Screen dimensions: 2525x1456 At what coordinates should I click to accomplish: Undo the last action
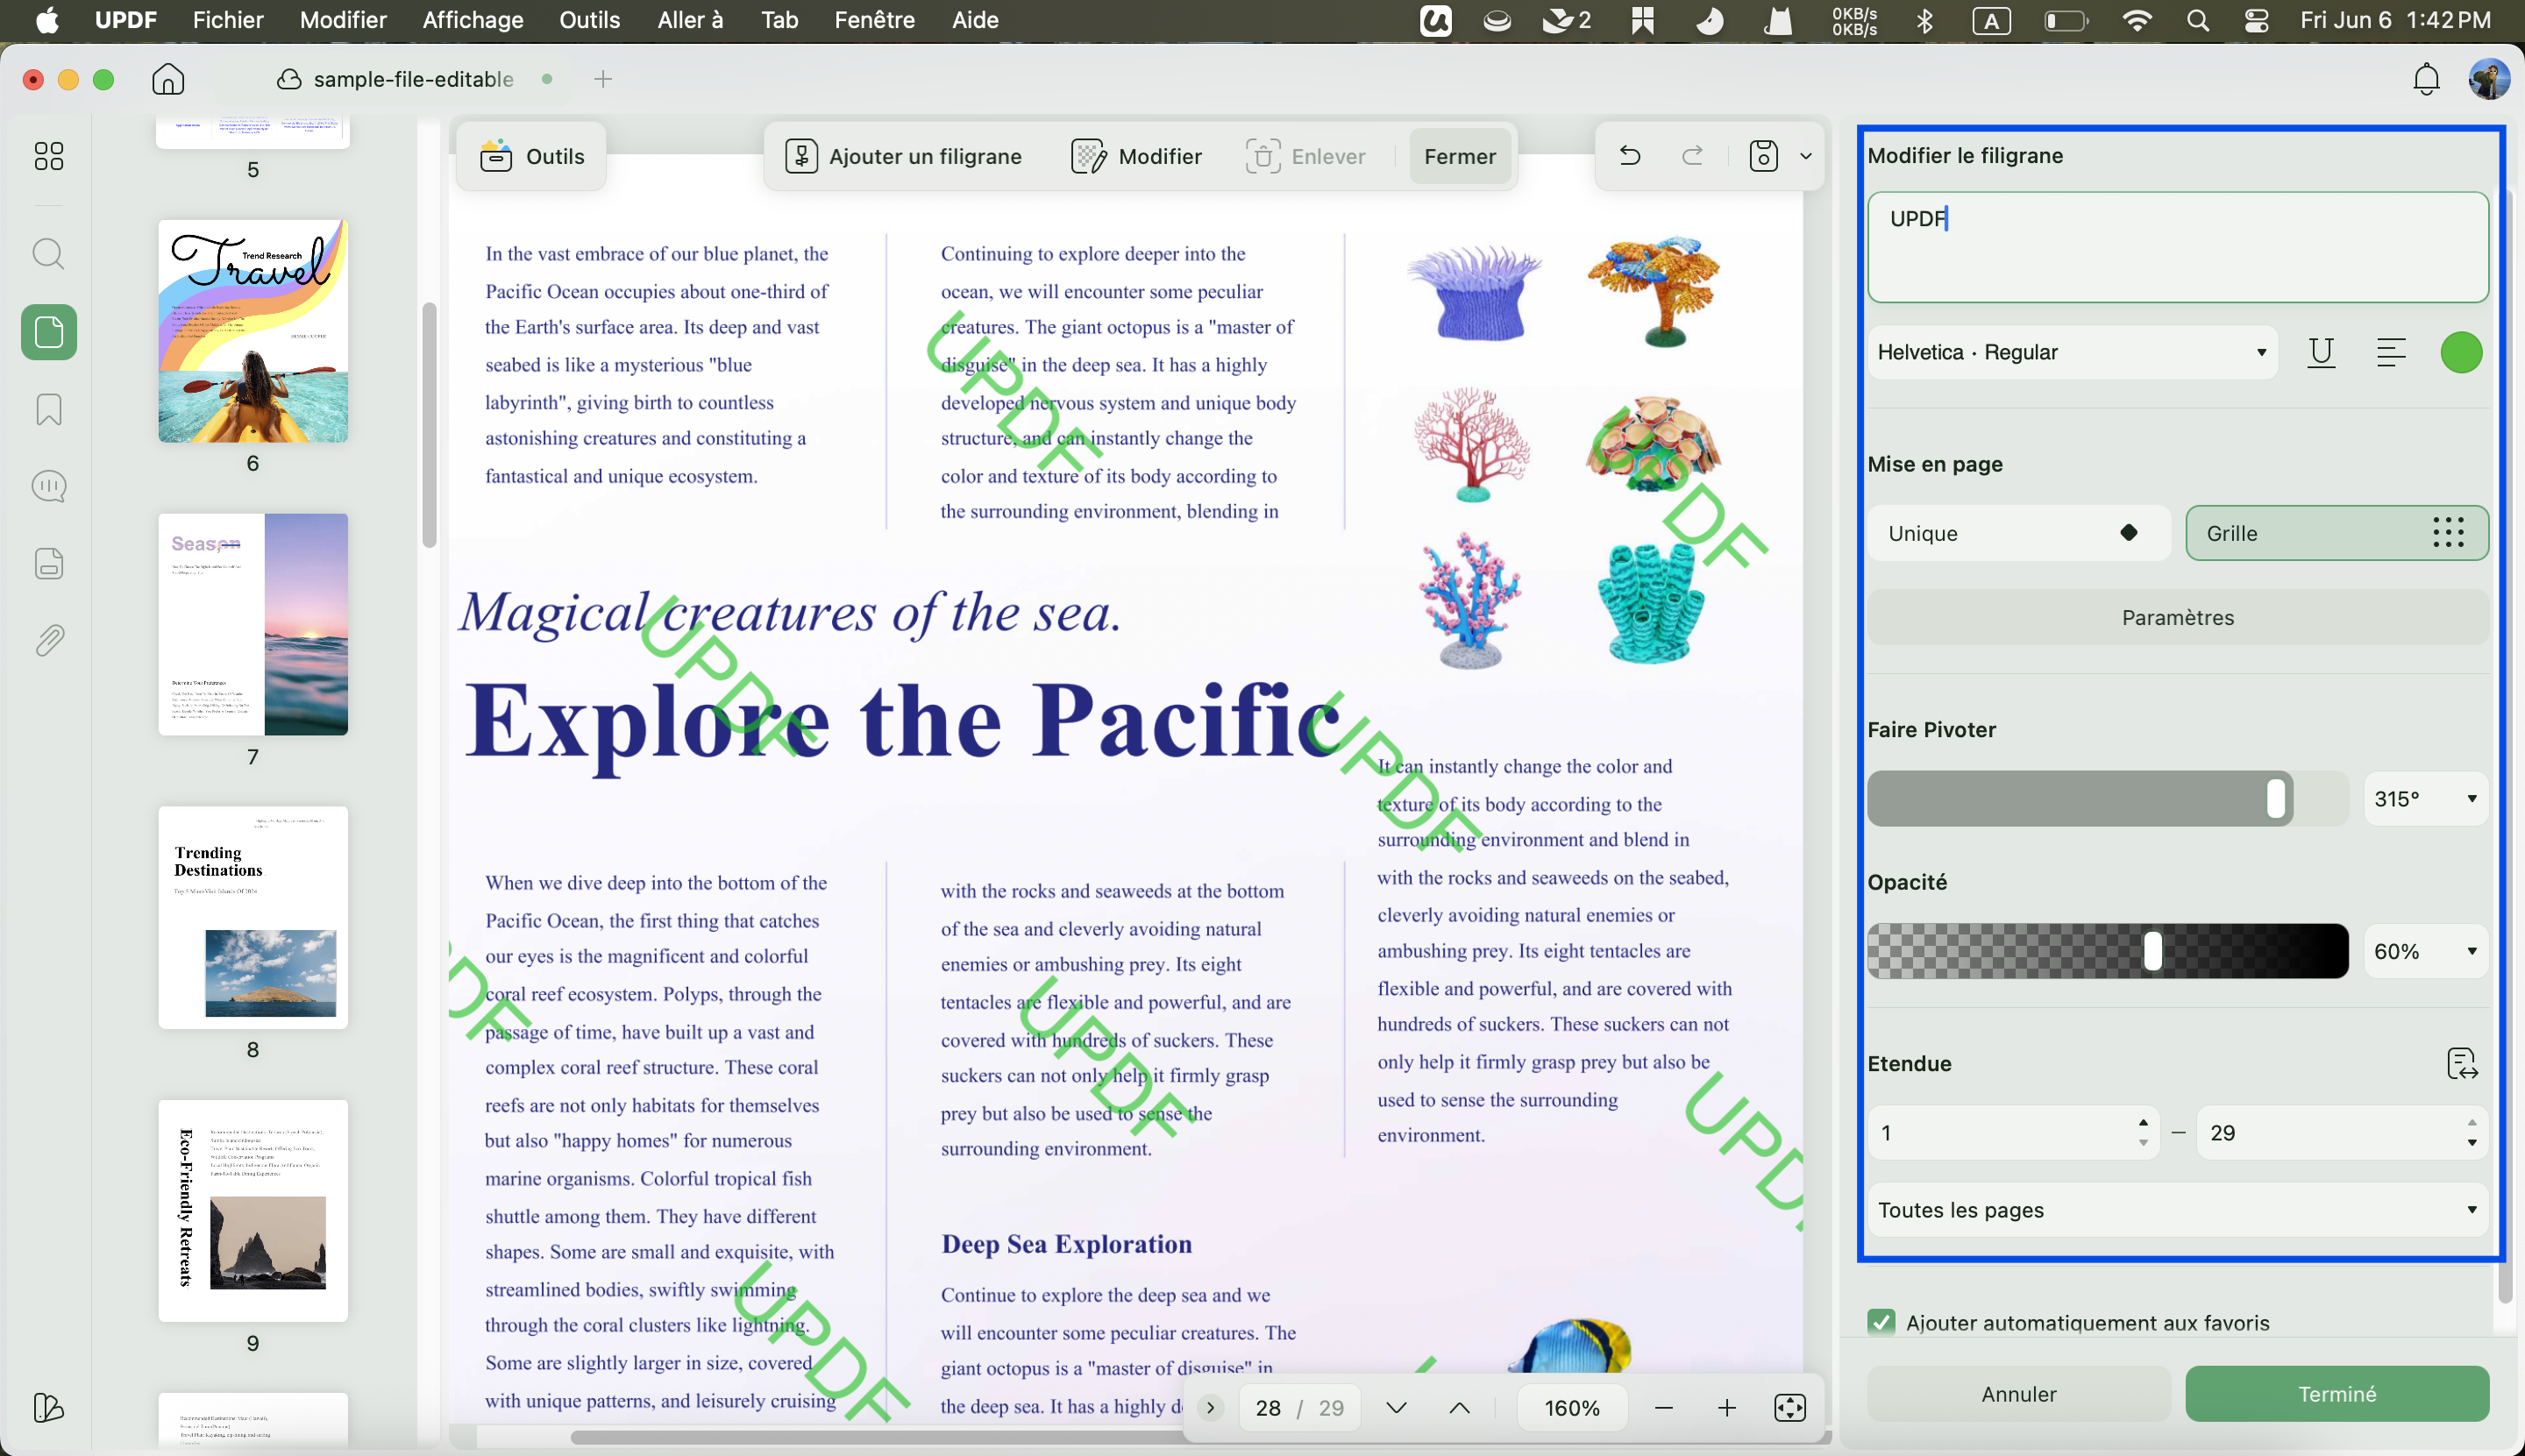point(1630,156)
